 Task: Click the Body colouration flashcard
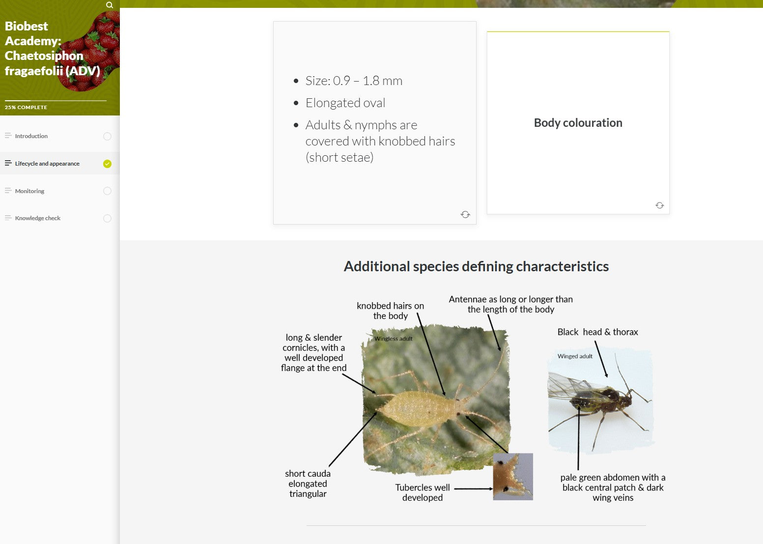point(578,123)
